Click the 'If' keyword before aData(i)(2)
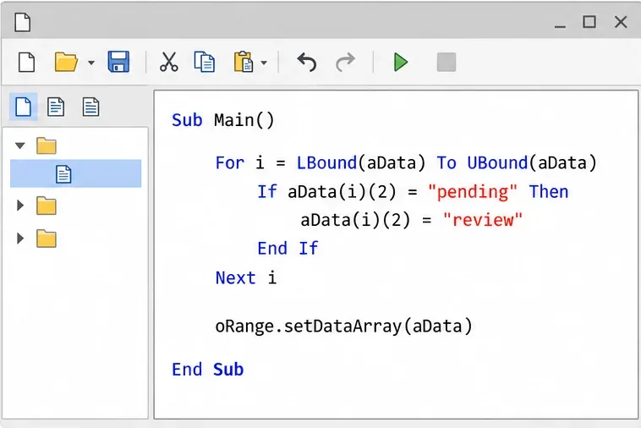This screenshot has width=641, height=428. click(267, 192)
